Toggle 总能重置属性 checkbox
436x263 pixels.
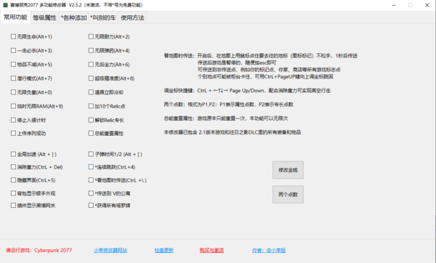[91, 133]
